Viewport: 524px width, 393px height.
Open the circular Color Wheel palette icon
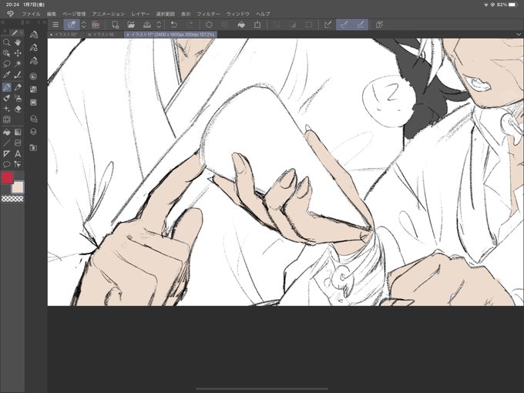coord(33,76)
